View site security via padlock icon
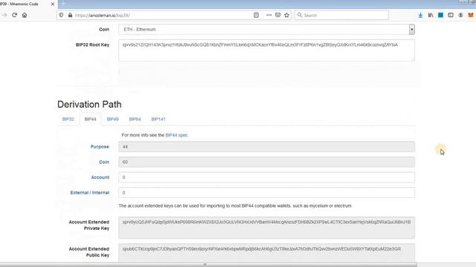Image resolution: width=476 pixels, height=267 pixels. [x=70, y=15]
